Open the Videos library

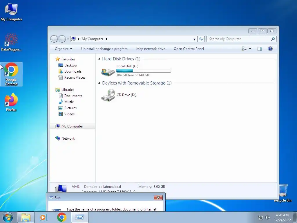(x=69, y=114)
